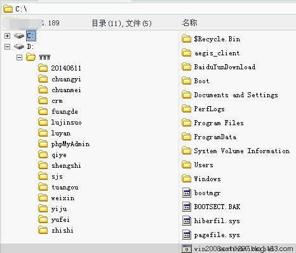The image size is (296, 253).
Task: Click the $Recycle.Bin folder icon
Action: (187, 39)
